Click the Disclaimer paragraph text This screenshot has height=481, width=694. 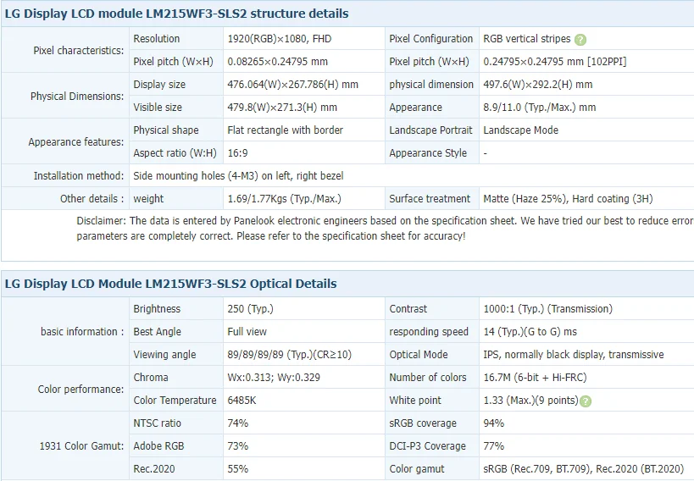coord(385,229)
